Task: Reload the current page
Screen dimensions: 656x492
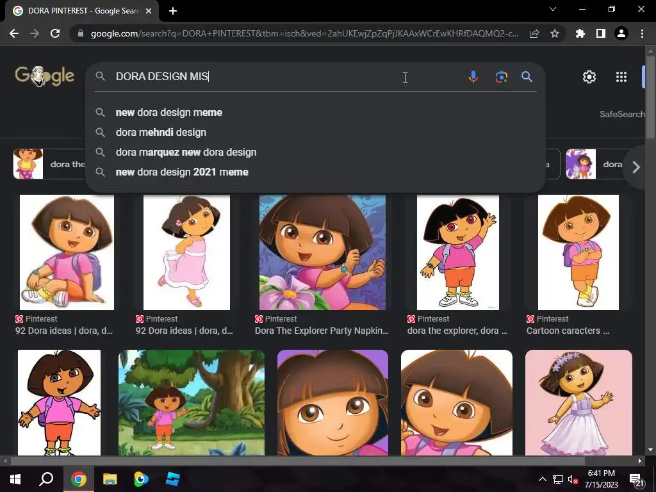Action: pos(55,33)
